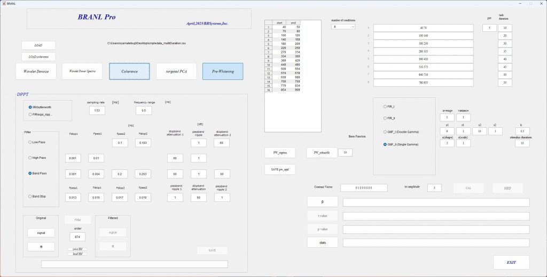Select table cell with end value 909
The image size is (547, 277).
point(294,90)
